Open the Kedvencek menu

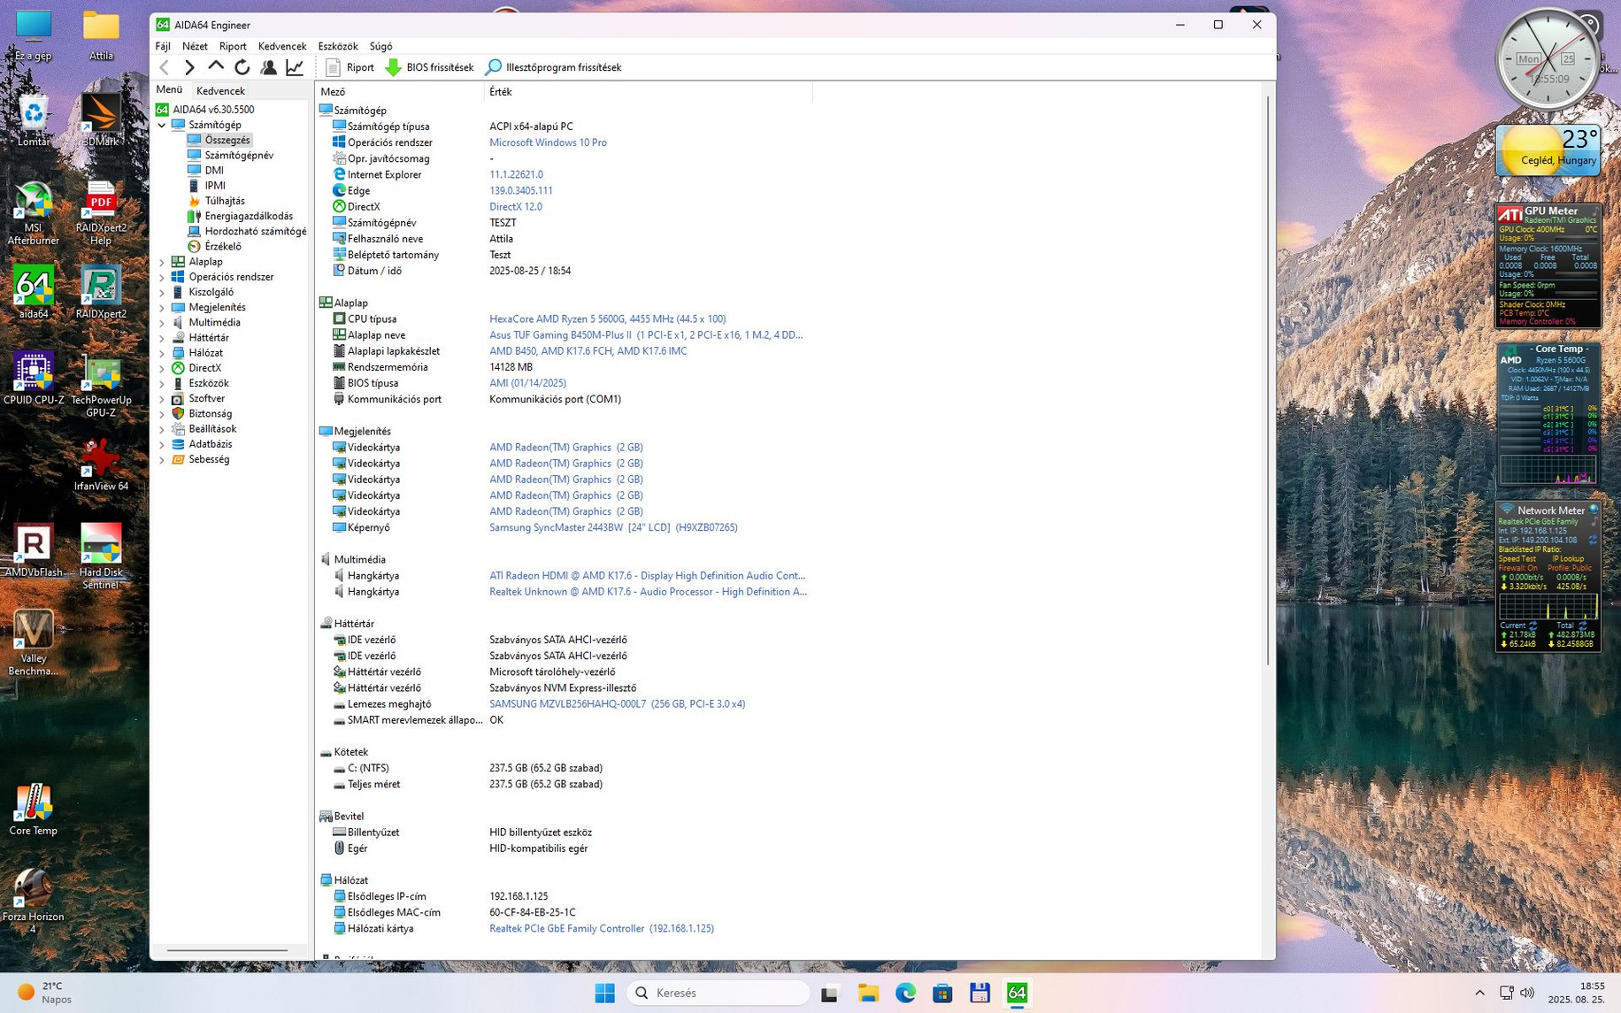point(282,46)
